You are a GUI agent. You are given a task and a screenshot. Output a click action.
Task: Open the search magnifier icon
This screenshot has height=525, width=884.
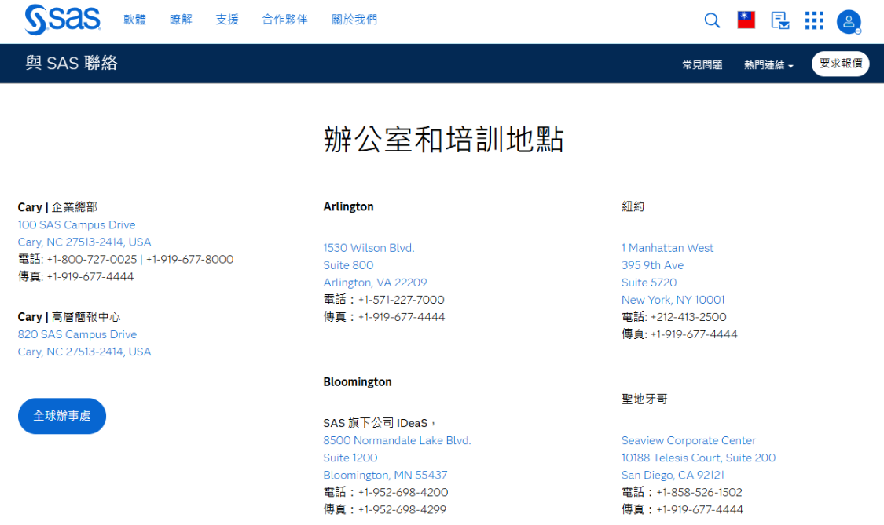pos(712,21)
